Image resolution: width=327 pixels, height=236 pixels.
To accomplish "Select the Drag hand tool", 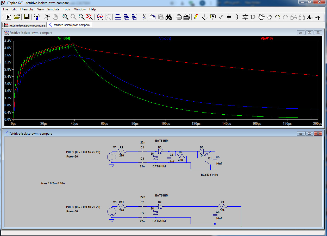I will pyautogui.click(x=269, y=17).
